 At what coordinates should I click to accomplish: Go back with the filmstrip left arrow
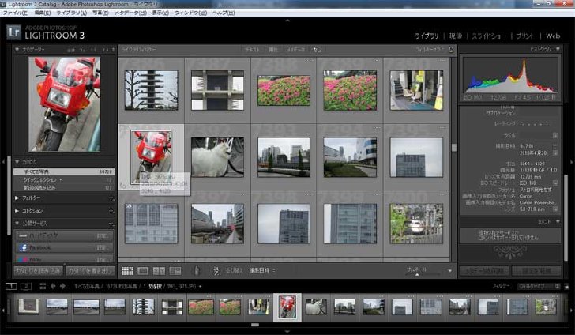tap(53, 286)
